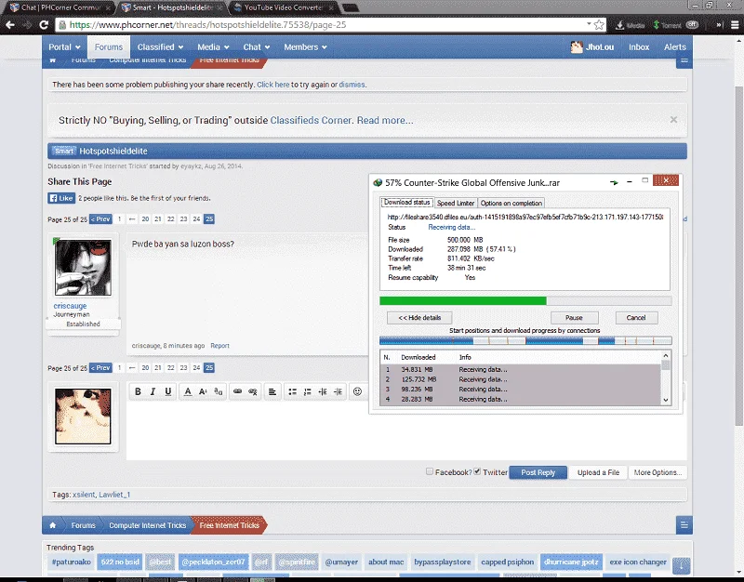This screenshot has width=744, height=582.
Task: Insert an unordered bullet list
Action: pyautogui.click(x=292, y=391)
